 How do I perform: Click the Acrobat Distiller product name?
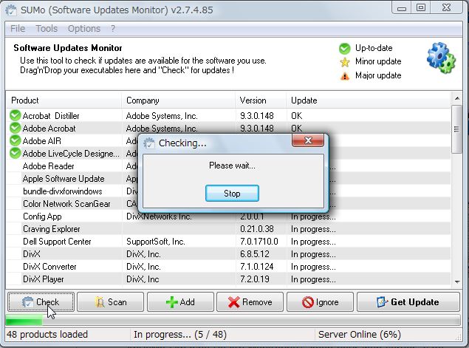coord(51,116)
